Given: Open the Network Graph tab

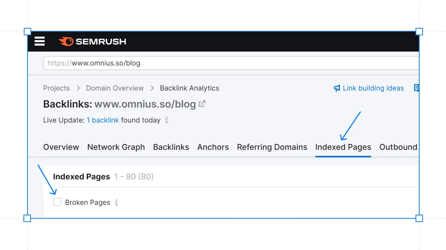Looking at the screenshot, I should tap(116, 147).
